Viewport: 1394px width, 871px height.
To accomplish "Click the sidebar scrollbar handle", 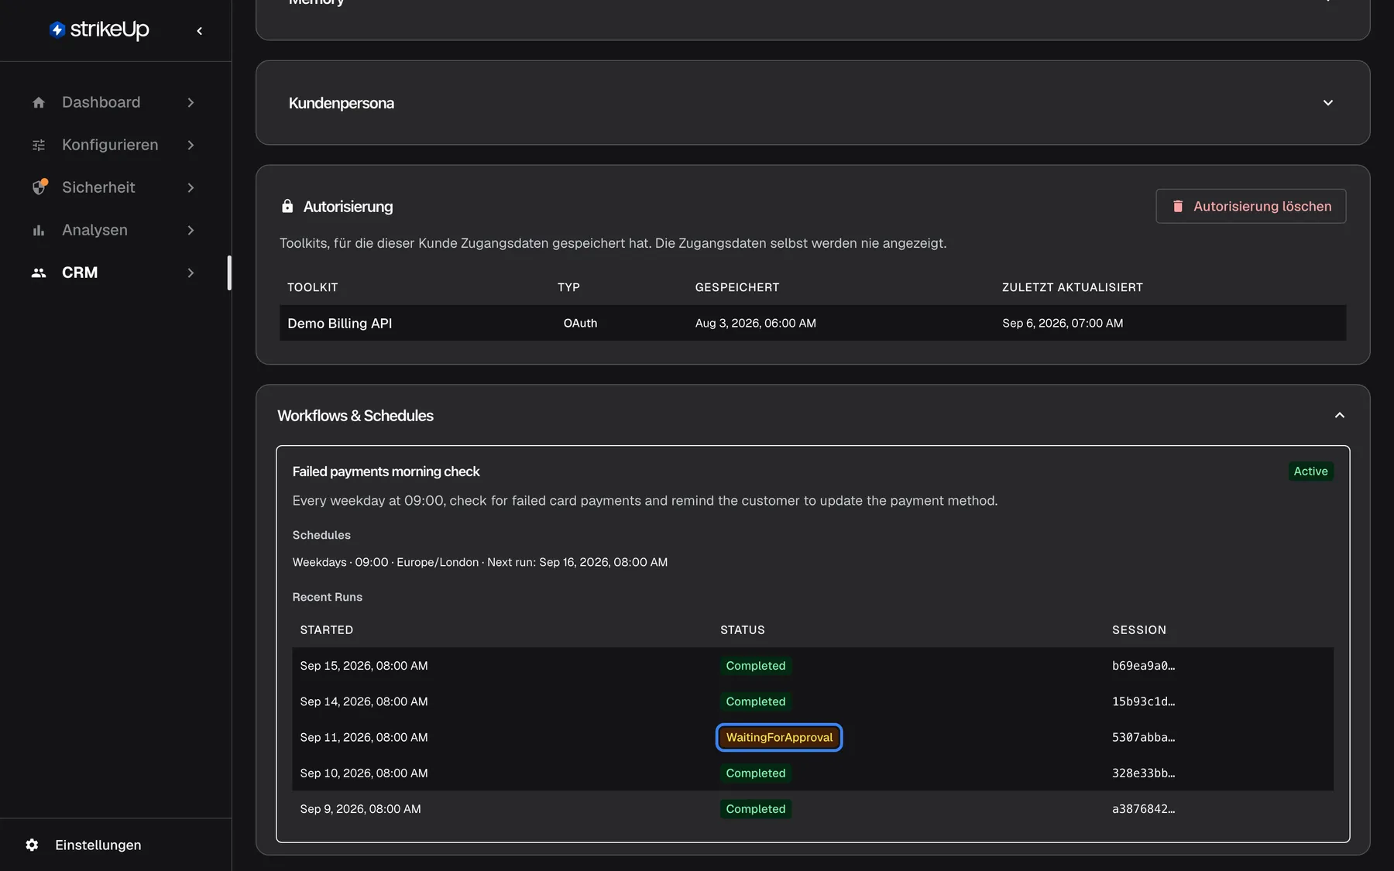I will tap(229, 273).
